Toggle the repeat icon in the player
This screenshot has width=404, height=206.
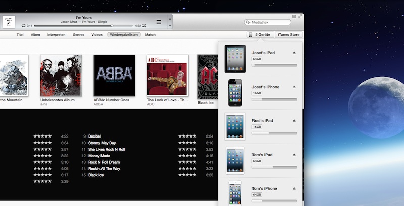pyautogui.click(x=23, y=26)
